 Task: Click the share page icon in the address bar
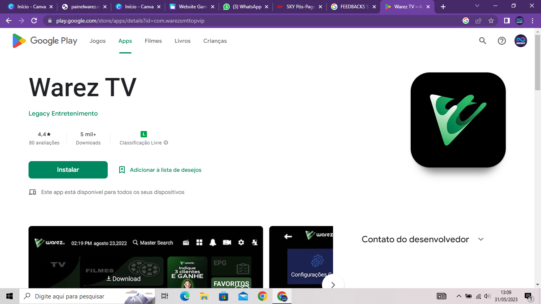(478, 21)
